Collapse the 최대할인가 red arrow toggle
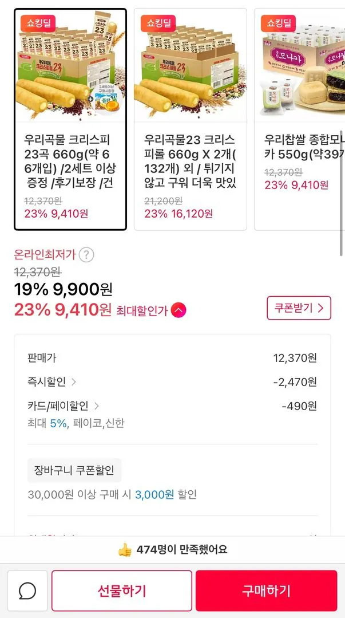The height and width of the screenshot is (618, 345). pyautogui.click(x=179, y=310)
